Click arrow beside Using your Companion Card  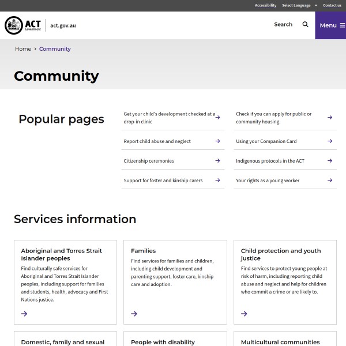[330, 141]
